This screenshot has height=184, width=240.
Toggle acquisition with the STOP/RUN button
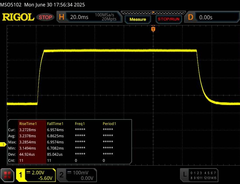tap(169, 19)
